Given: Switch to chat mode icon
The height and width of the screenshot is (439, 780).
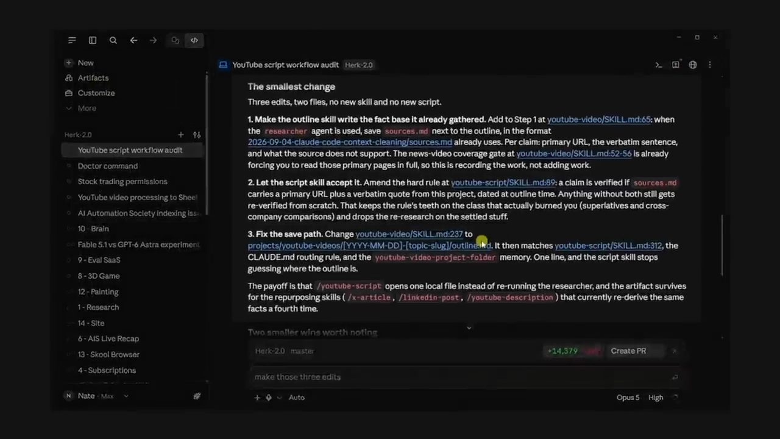Looking at the screenshot, I should tap(175, 40).
